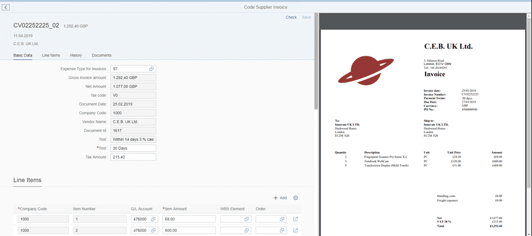
Task: Select the Item Amount field 69,00
Action: [x=189, y=219]
